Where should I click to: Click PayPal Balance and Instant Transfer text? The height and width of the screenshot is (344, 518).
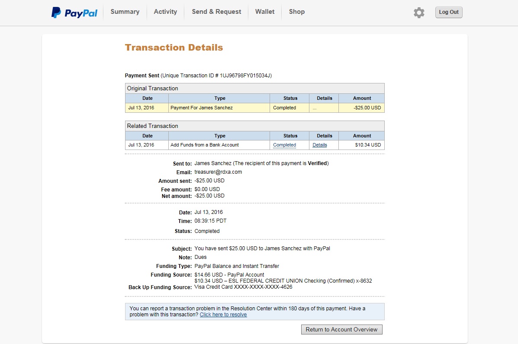237,266
